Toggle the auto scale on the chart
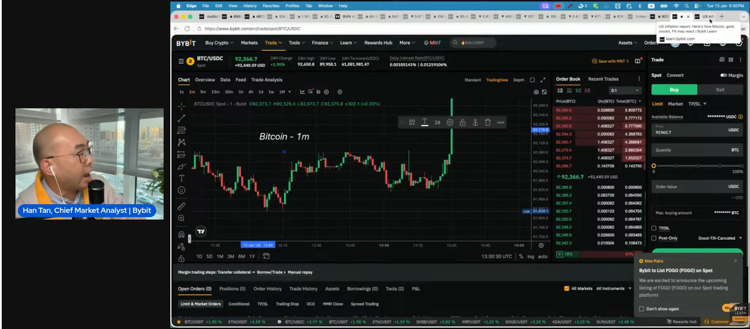 click(542, 256)
